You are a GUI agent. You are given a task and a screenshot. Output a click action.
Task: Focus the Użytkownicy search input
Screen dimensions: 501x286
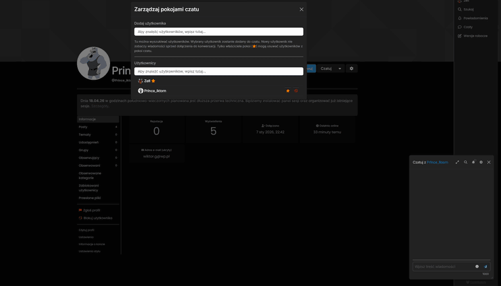218,71
